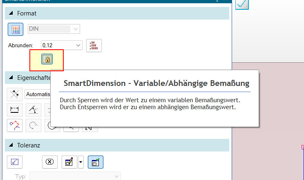The image size is (304, 180).
Task: Collapse the Toleranz section
Action: 11,145
